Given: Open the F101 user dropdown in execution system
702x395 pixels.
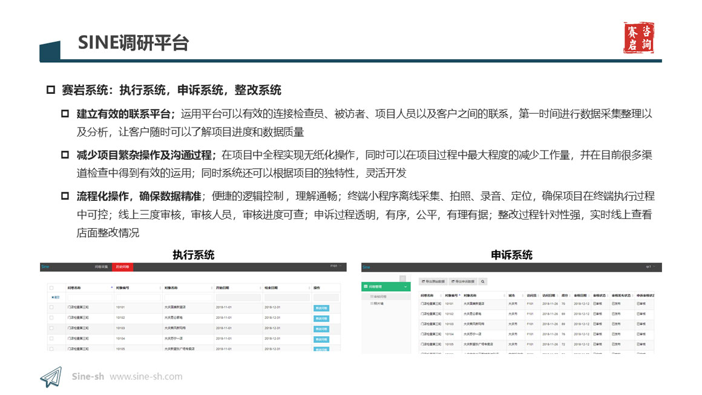Looking at the screenshot, I should (x=336, y=266).
